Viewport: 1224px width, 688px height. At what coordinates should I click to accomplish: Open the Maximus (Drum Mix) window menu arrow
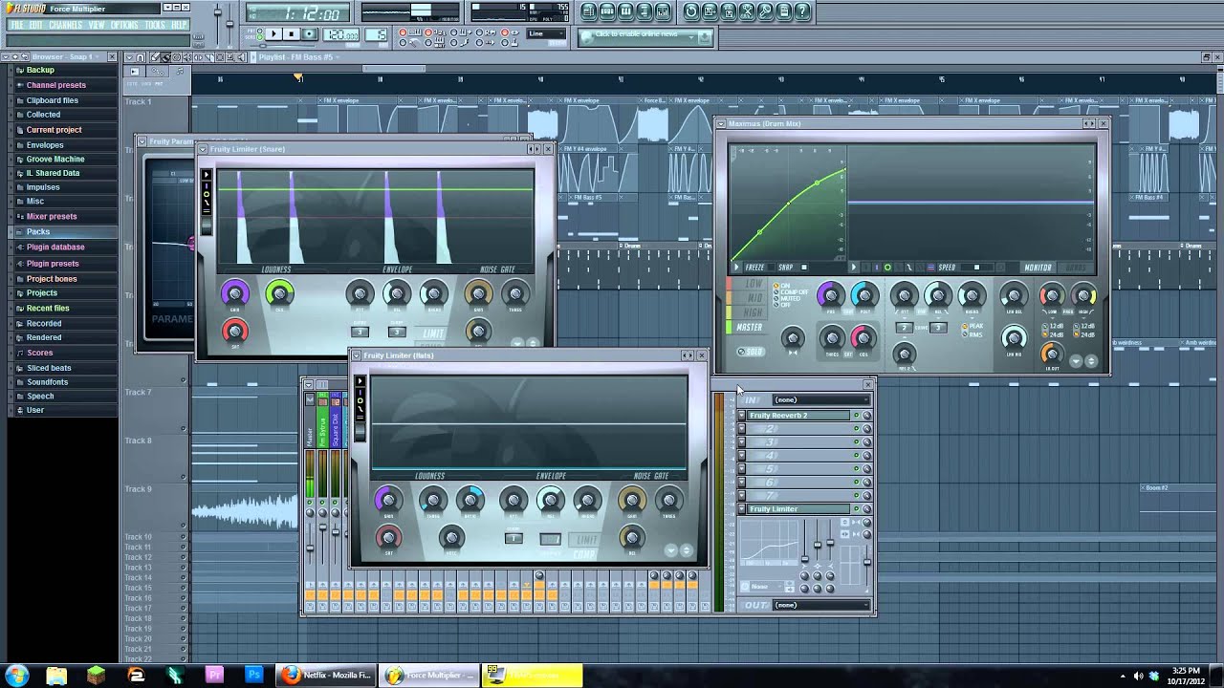tap(721, 123)
